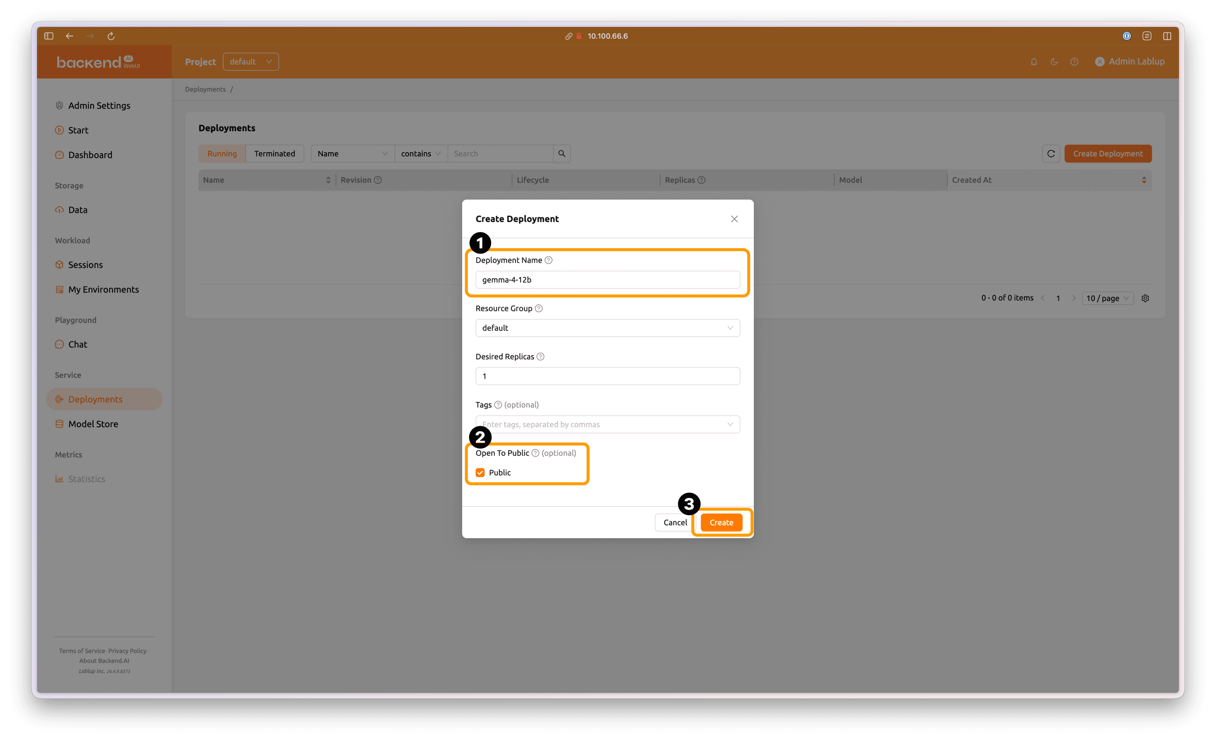Open the Dashboard page

pyautogui.click(x=83, y=155)
